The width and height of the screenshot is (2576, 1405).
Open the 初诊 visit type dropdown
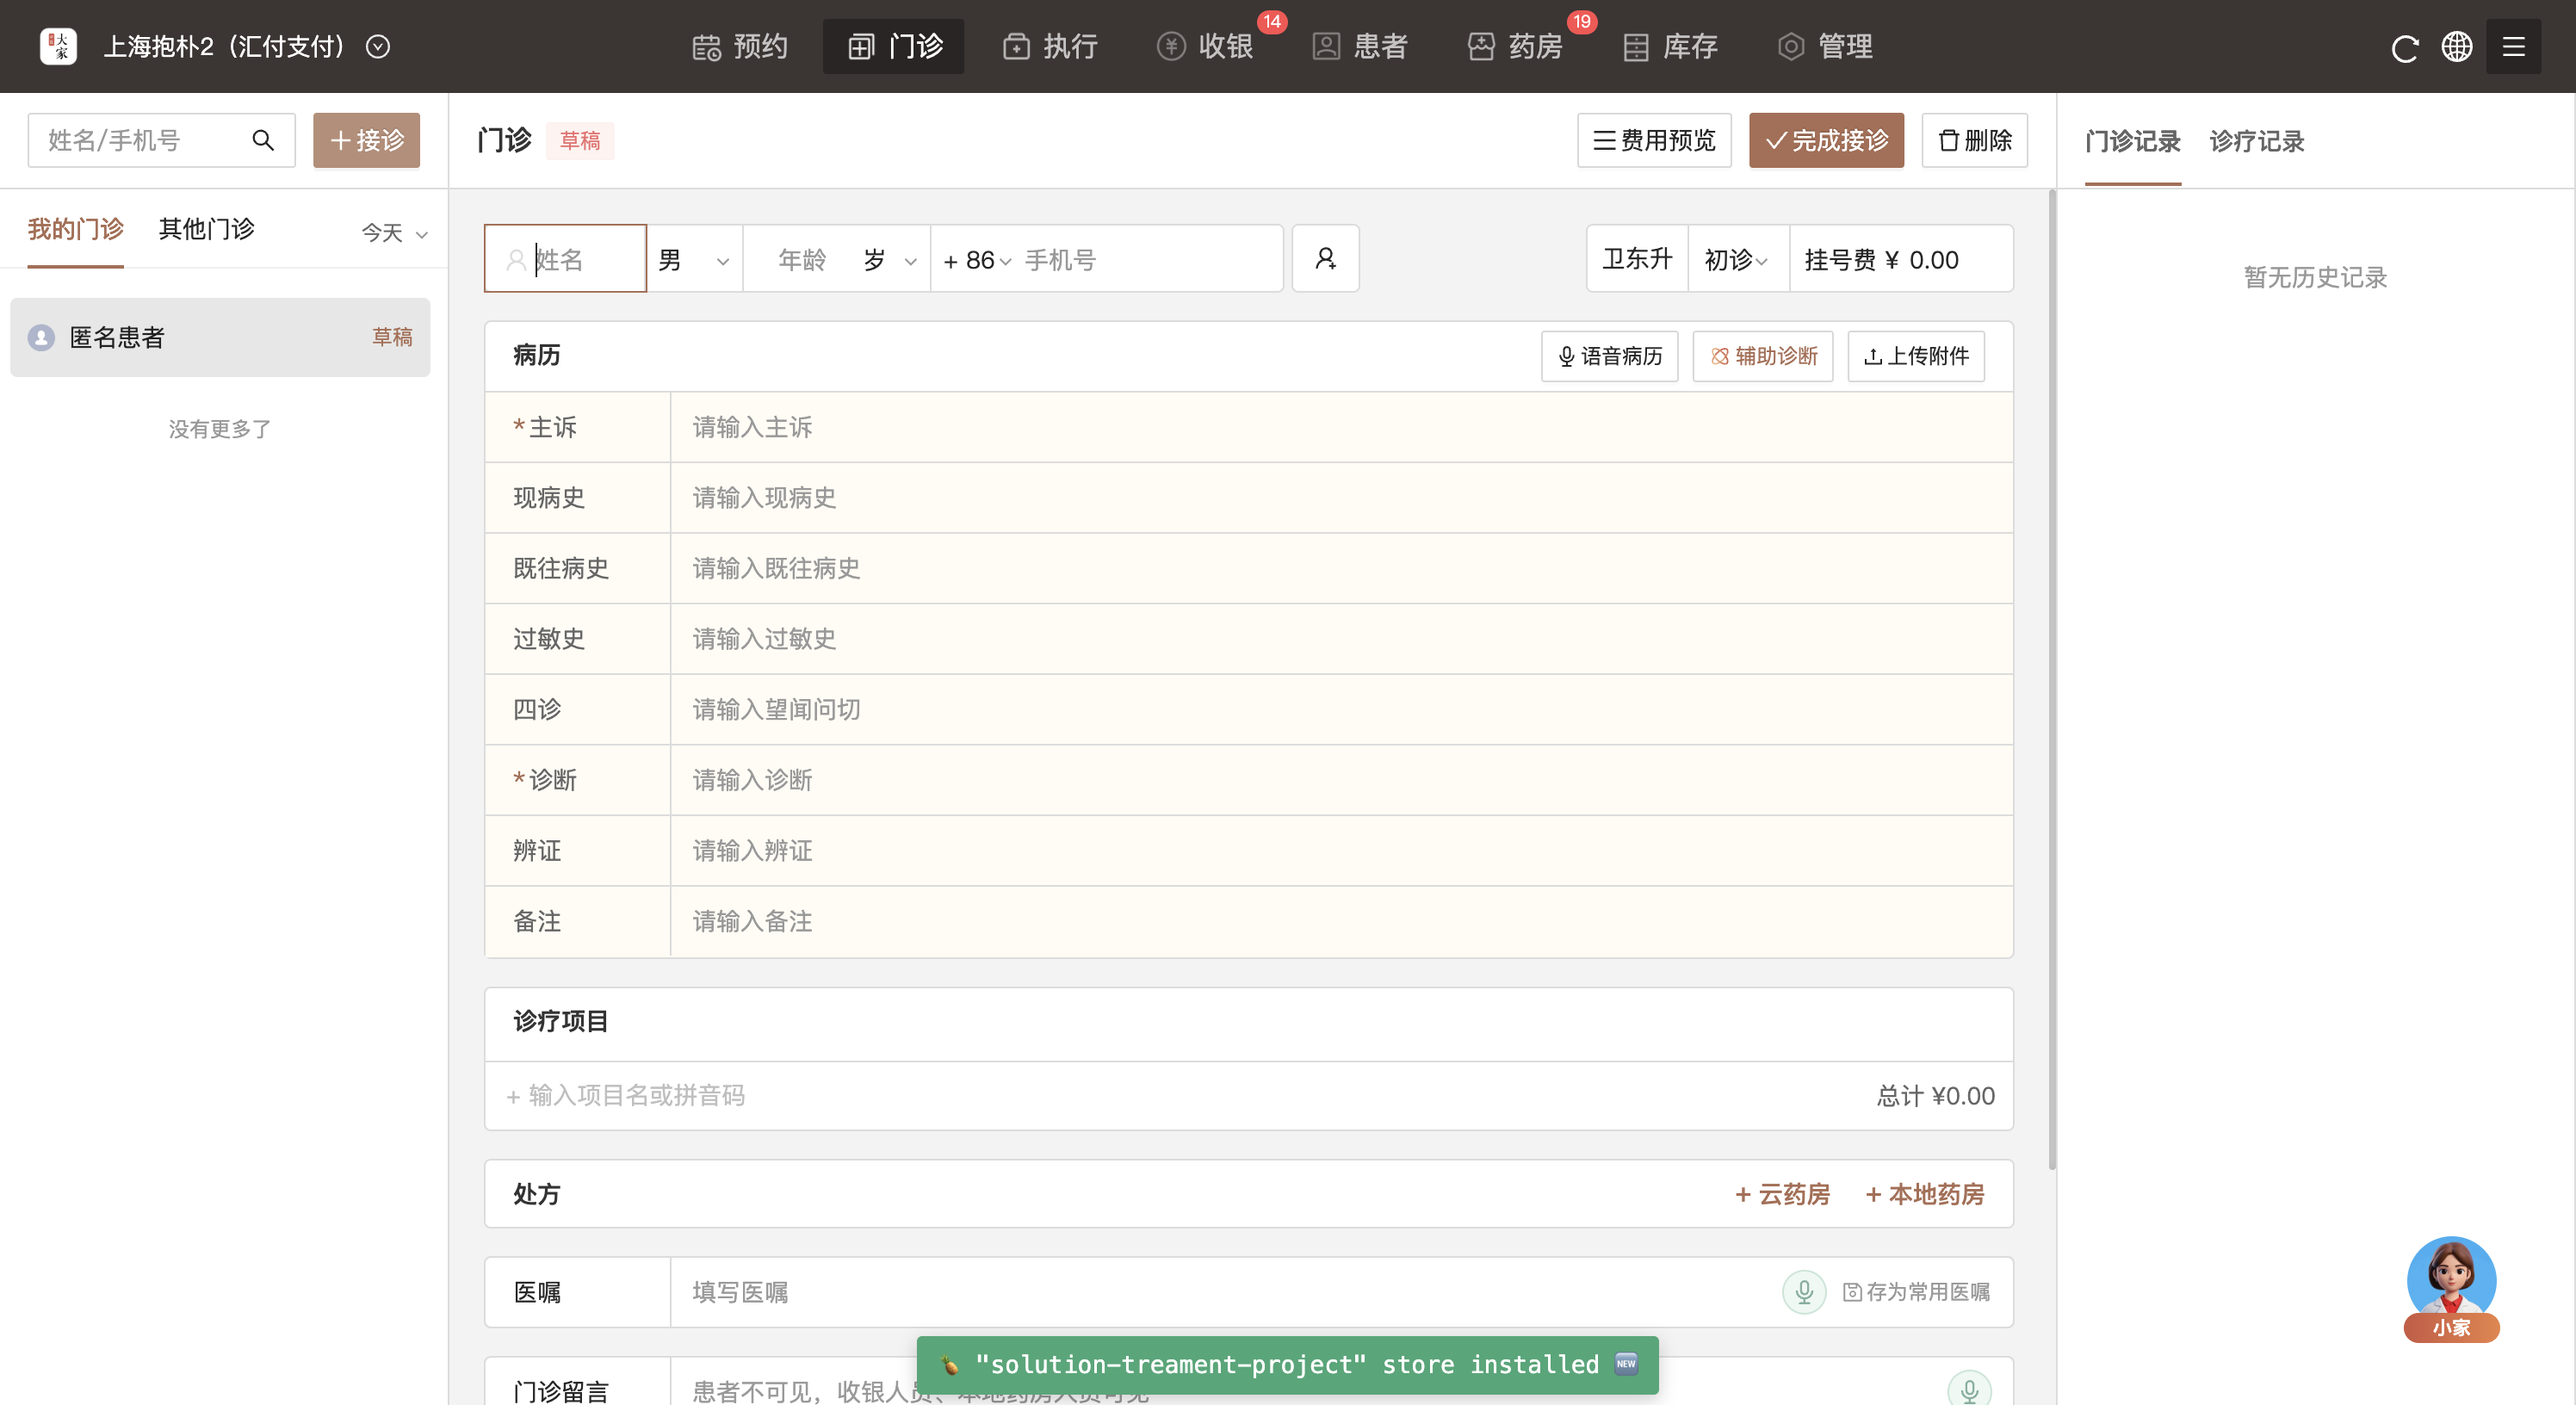coord(1736,260)
